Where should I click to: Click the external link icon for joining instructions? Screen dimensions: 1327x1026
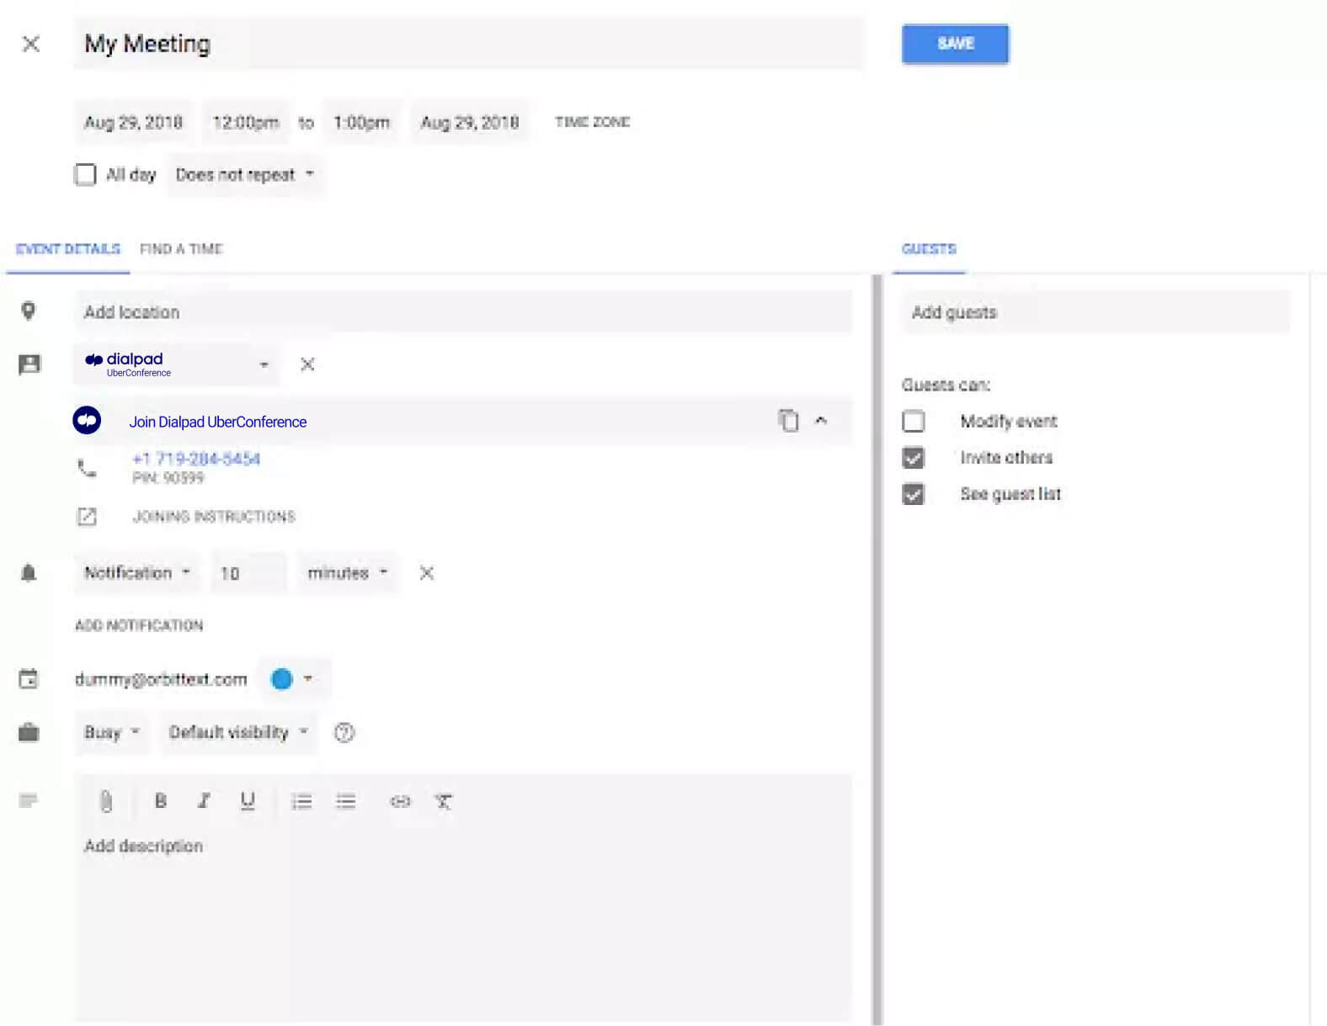[x=87, y=517]
